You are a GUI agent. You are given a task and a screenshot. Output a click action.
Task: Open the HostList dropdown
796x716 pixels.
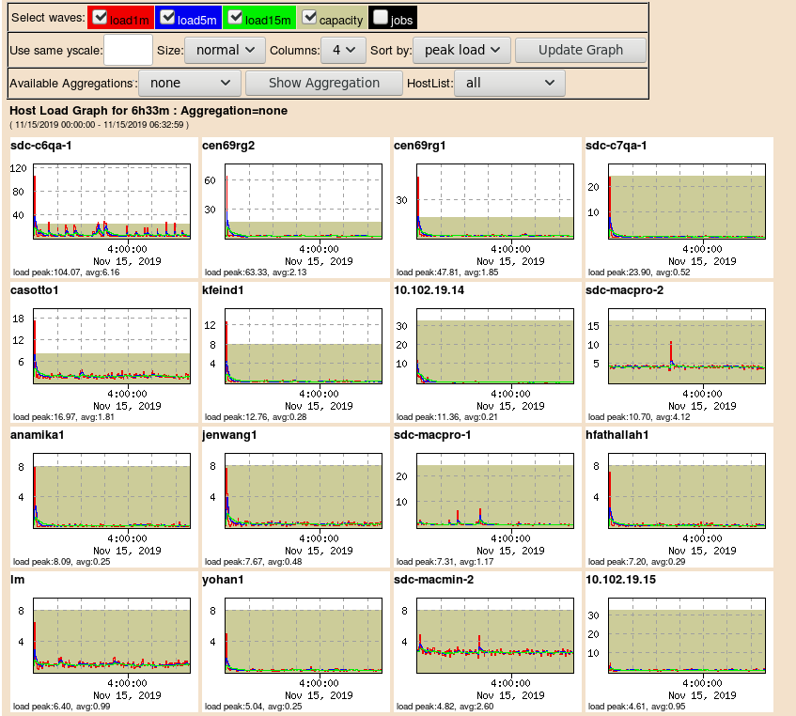509,83
